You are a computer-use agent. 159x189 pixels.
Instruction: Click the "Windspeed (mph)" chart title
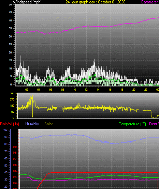[27, 2]
